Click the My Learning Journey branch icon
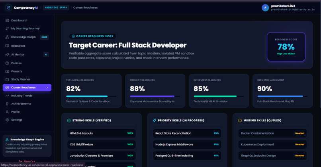 click(7, 28)
